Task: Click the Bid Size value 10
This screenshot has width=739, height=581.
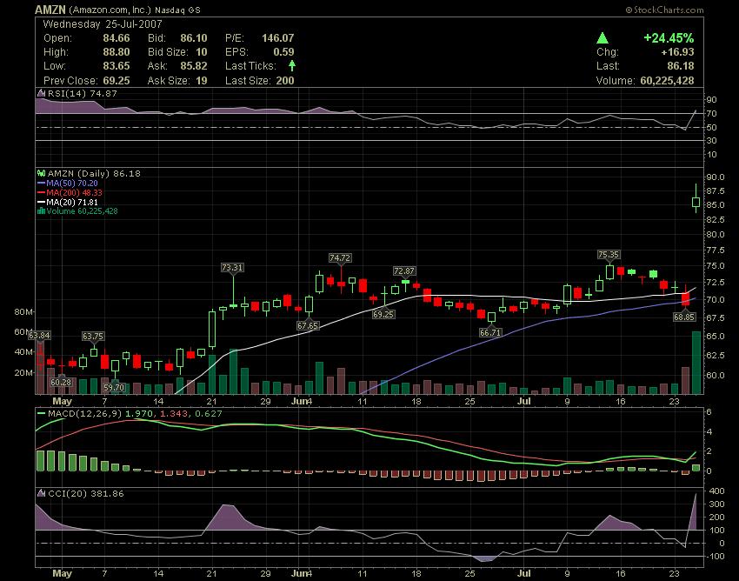Action: tap(202, 52)
